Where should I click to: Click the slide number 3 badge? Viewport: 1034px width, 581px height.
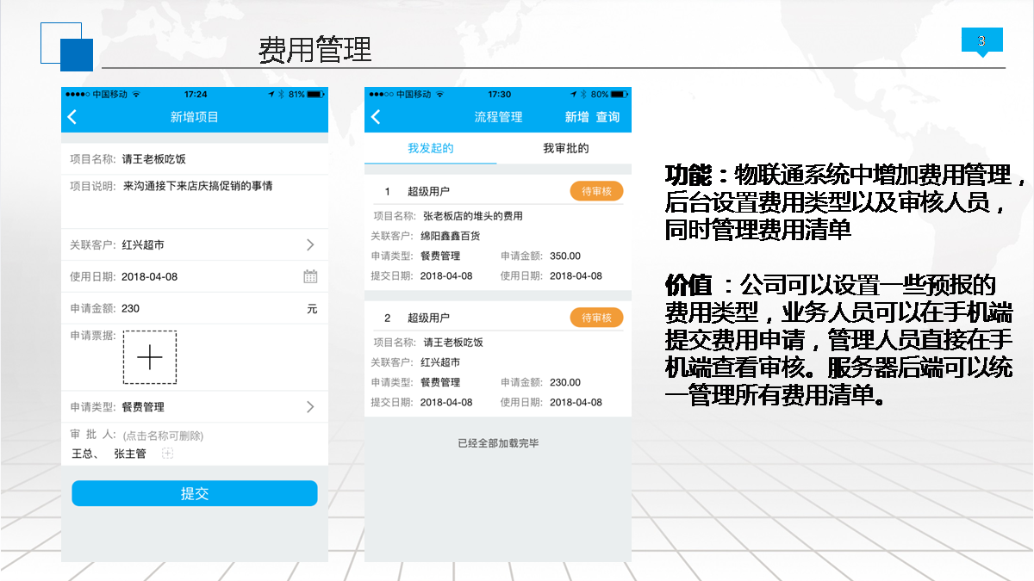tap(981, 41)
